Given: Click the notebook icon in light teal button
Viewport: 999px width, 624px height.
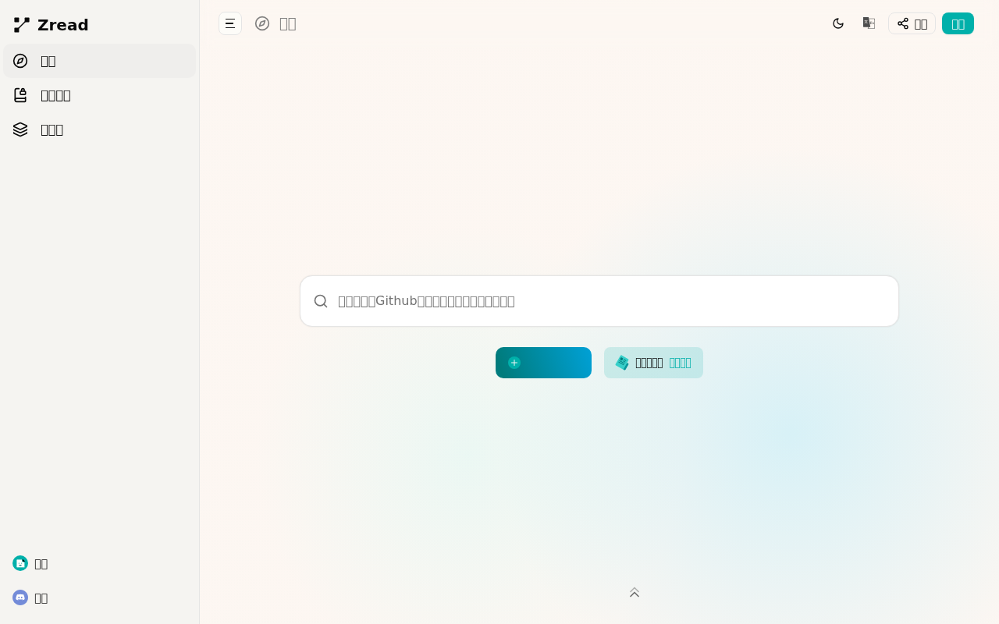Looking at the screenshot, I should point(622,363).
